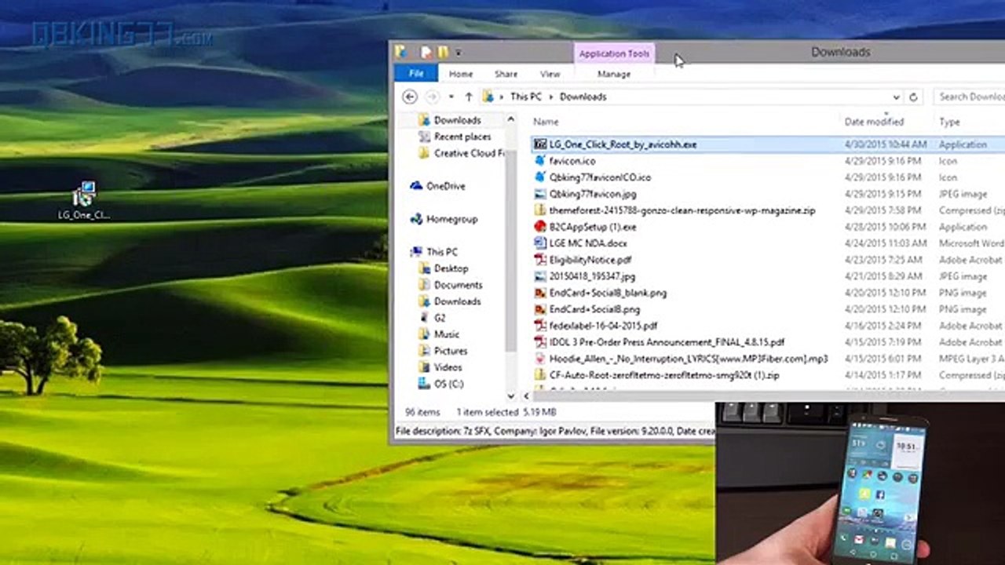Screen dimensions: 1005x565
Task: Click the EligibilityNotice.pdf Acrobat icon
Action: [x=539, y=260]
